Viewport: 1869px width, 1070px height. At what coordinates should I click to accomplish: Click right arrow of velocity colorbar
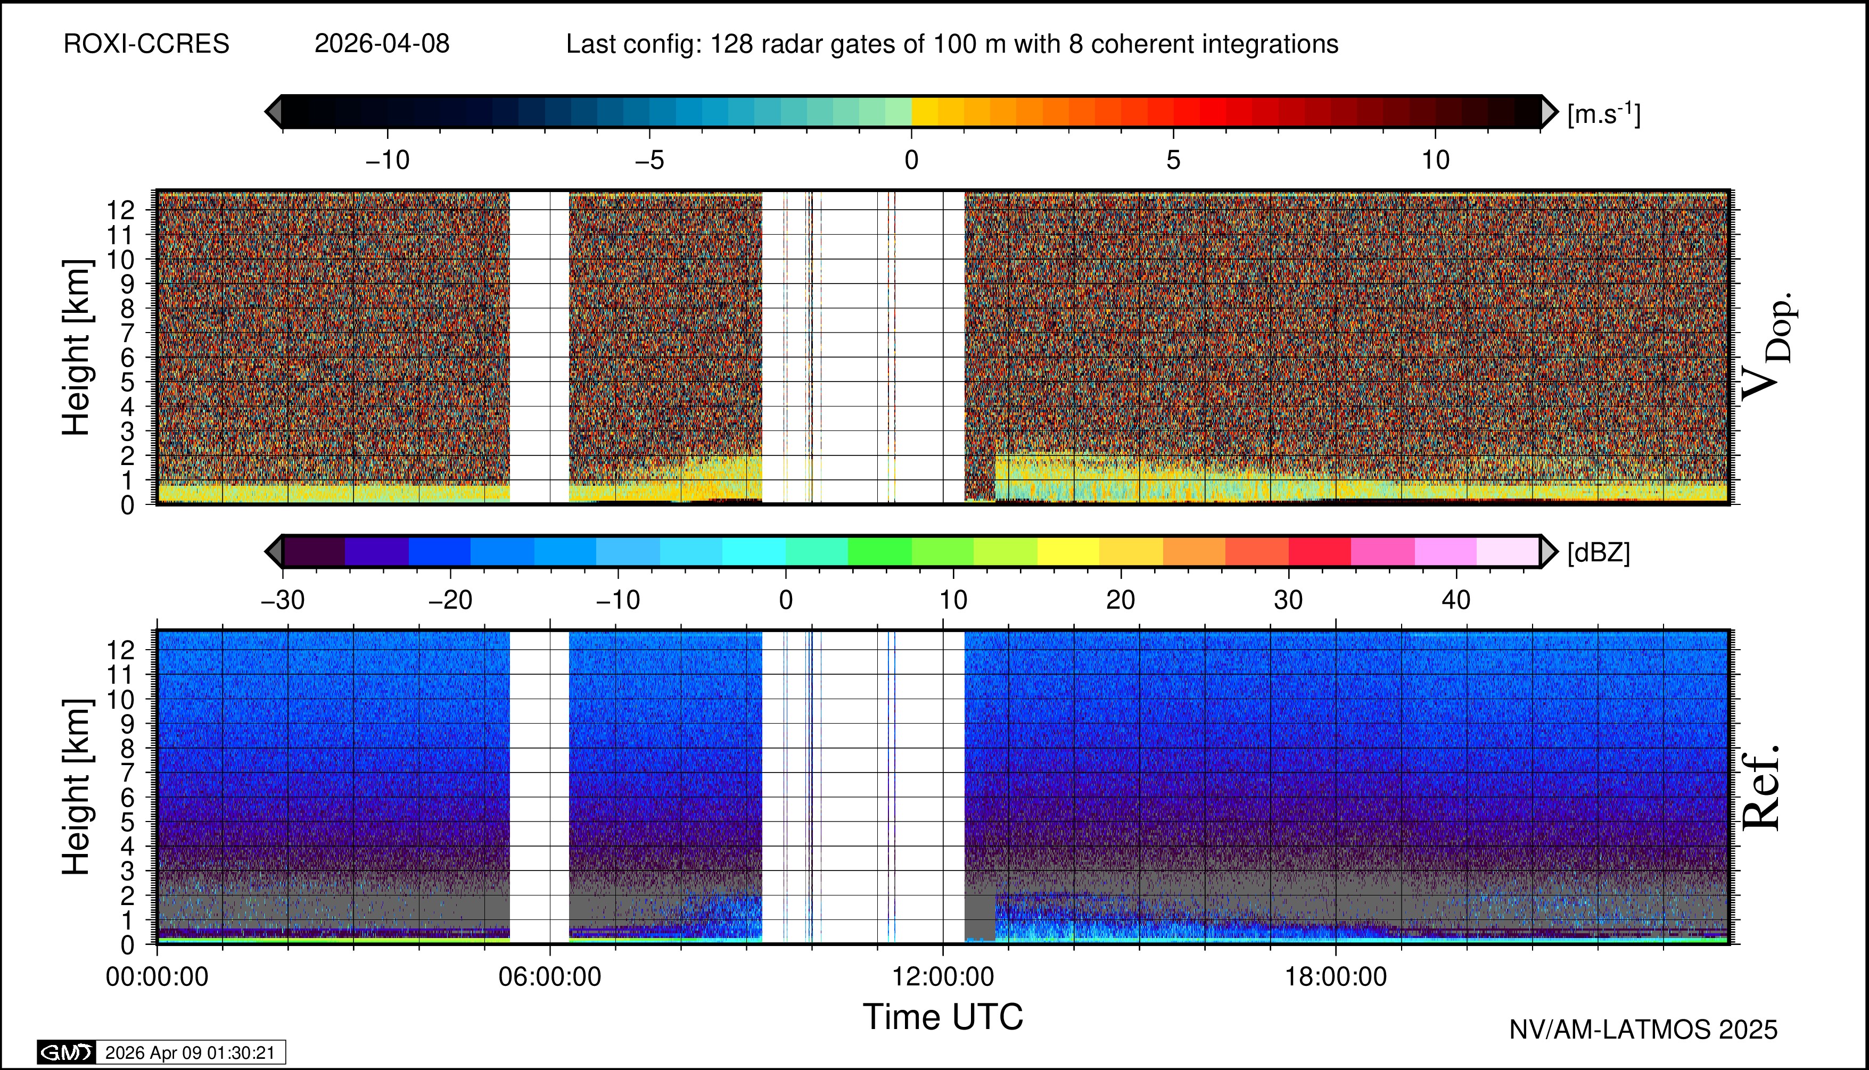point(1549,112)
